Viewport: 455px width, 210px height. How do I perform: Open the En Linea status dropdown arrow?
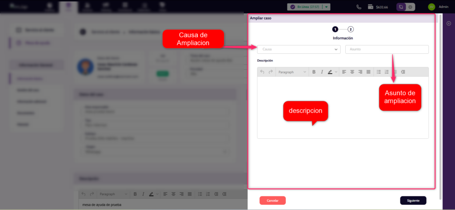pyautogui.click(x=327, y=7)
